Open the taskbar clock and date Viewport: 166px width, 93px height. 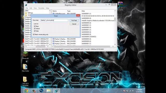click(x=139, y=91)
